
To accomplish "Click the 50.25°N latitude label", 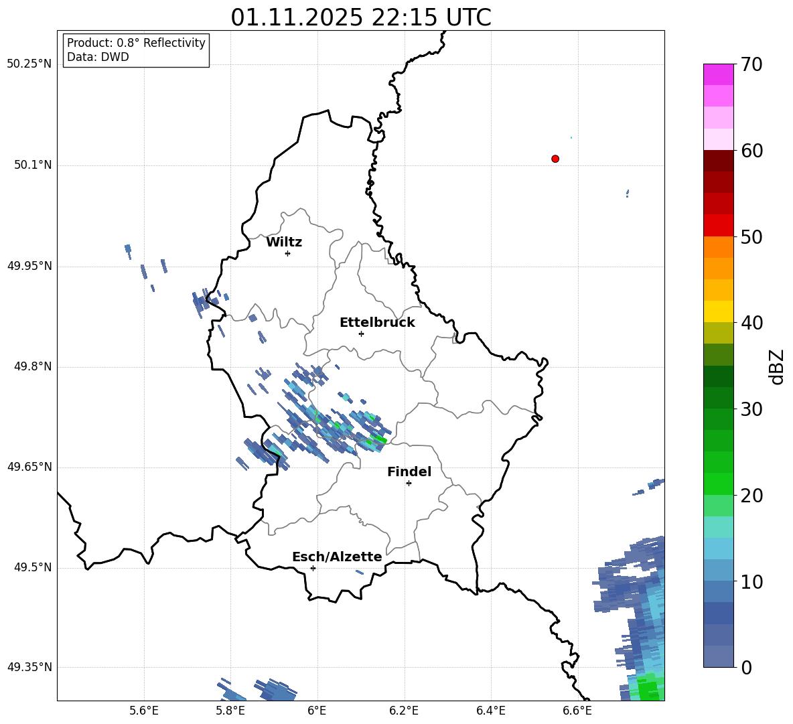I will pyautogui.click(x=29, y=64).
